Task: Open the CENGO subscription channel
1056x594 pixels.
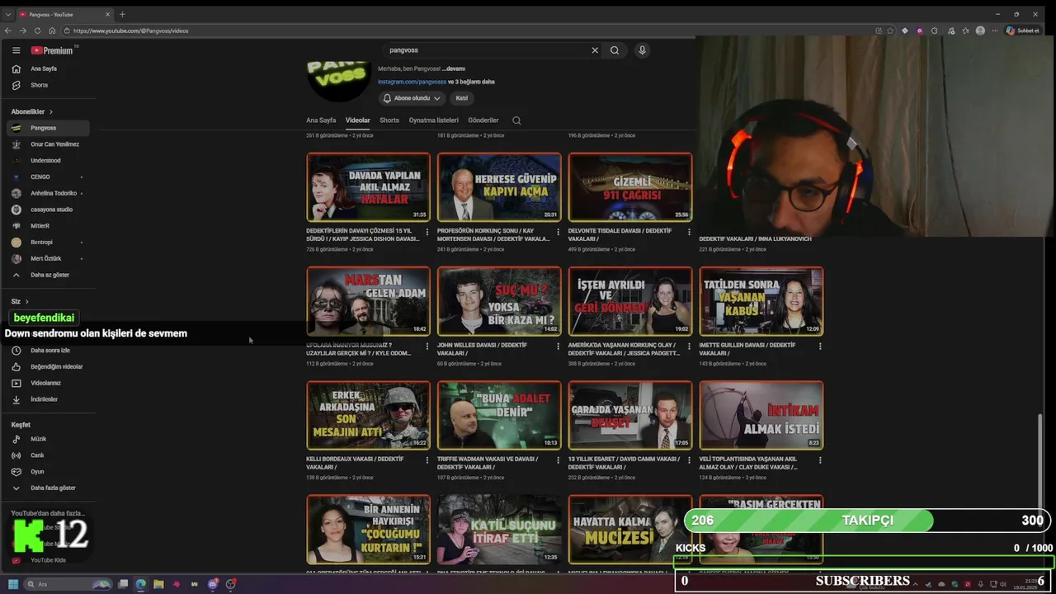Action: coord(49,177)
